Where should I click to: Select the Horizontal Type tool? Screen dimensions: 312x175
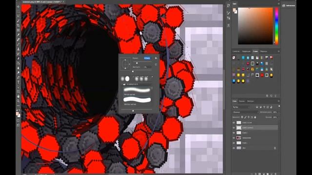tap(19, 82)
